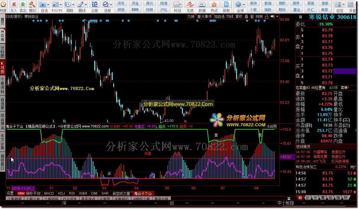359x209 pixels.
Task: Toggle the 叠 overlay chart button
Action: [247, 16]
